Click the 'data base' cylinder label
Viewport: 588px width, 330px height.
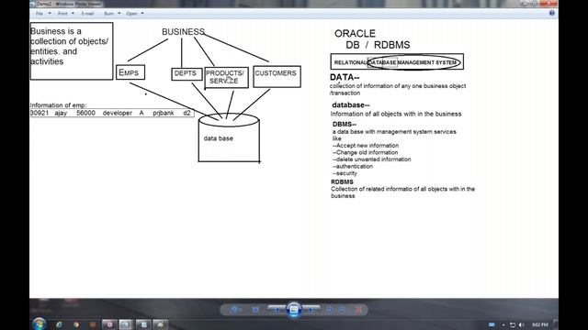(x=219, y=138)
